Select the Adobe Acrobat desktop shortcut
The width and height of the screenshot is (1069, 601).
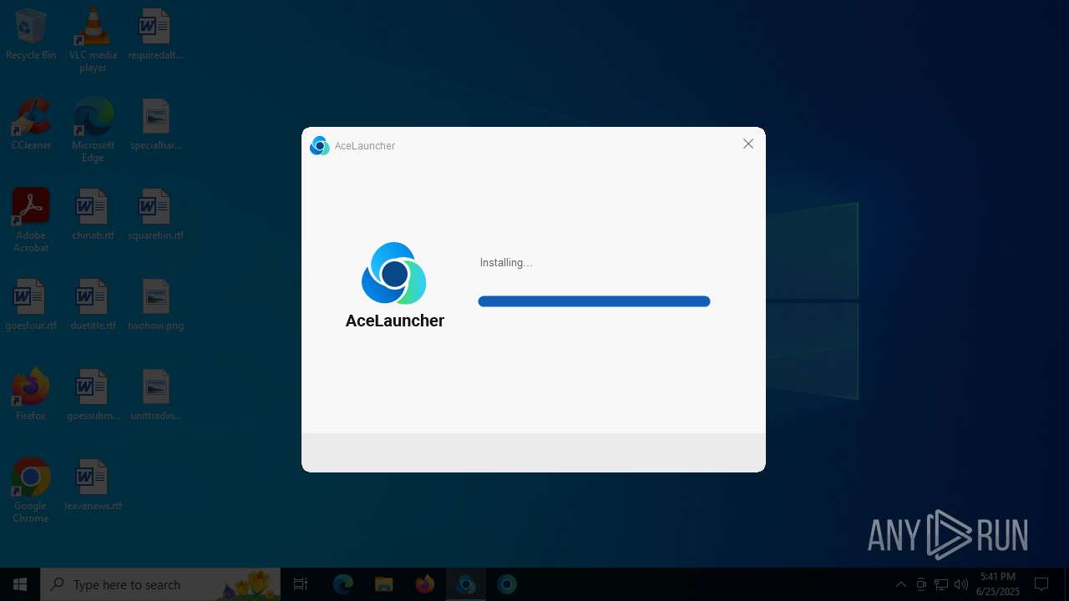pyautogui.click(x=31, y=220)
